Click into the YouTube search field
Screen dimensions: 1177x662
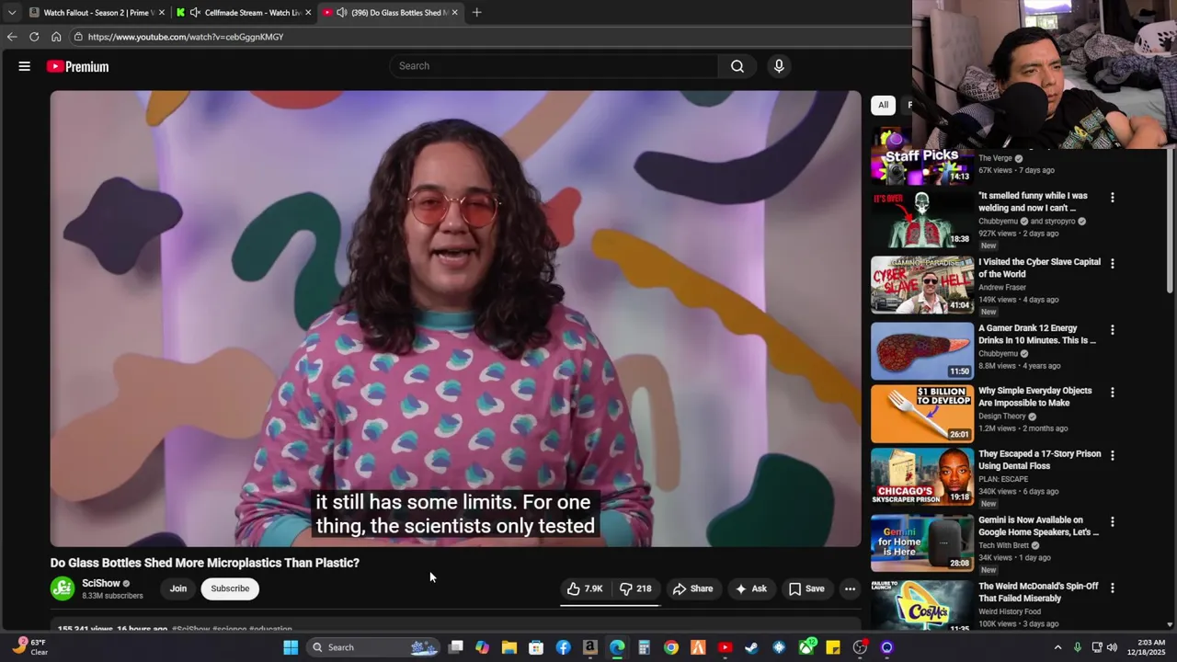554,66
